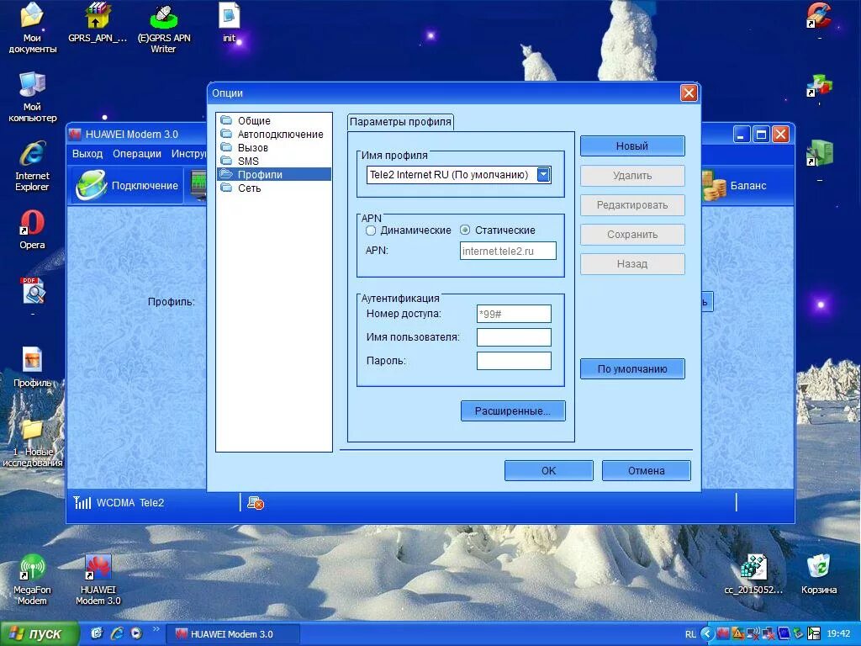Click the Редактировать button

(632, 205)
